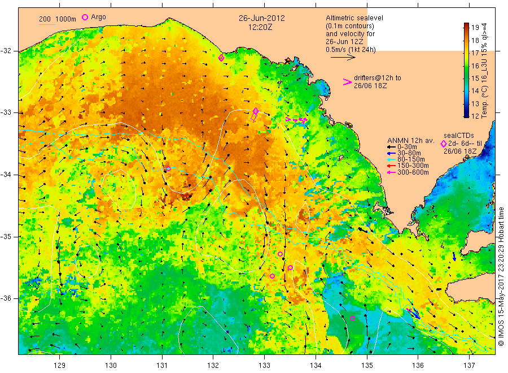This screenshot has width=508, height=373.
Task: Select the Argo float marker near 134.7°E, 36.3°S
Action: coord(352,318)
